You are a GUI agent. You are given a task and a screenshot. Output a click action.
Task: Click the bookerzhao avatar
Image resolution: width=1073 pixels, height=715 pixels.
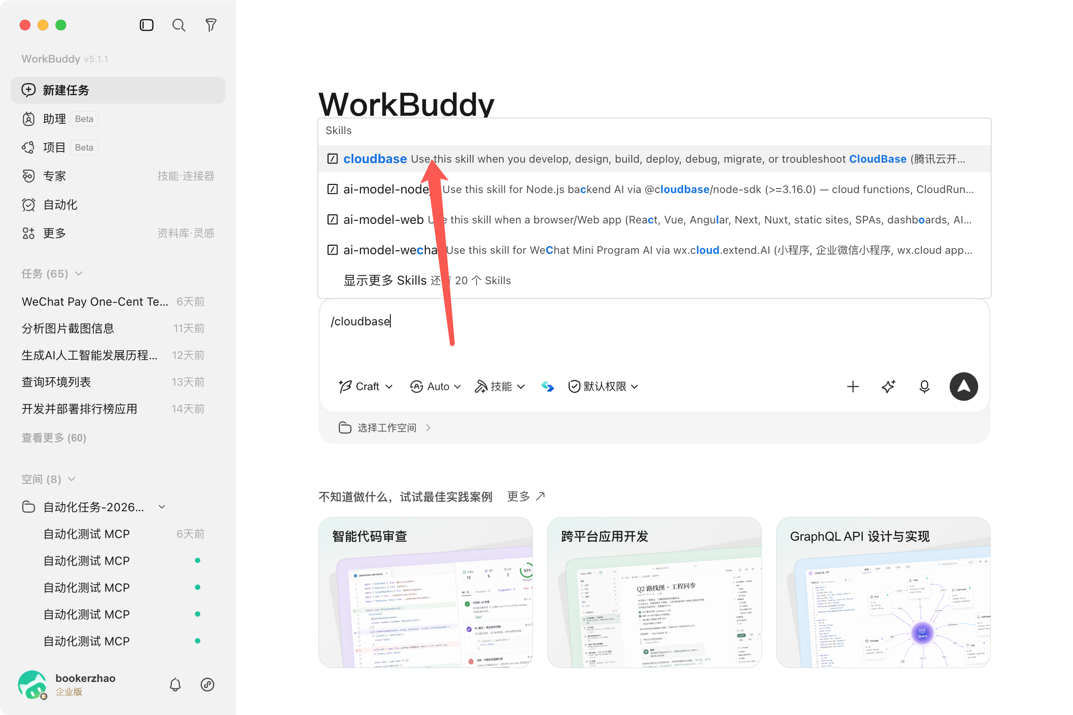(x=32, y=685)
